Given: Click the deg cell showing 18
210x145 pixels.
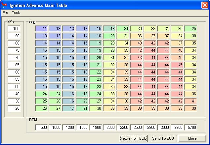Looking at the screenshot, I should coord(109,29).
